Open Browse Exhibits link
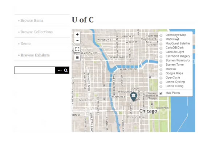Screen dimensions: 211x145 (35, 55)
